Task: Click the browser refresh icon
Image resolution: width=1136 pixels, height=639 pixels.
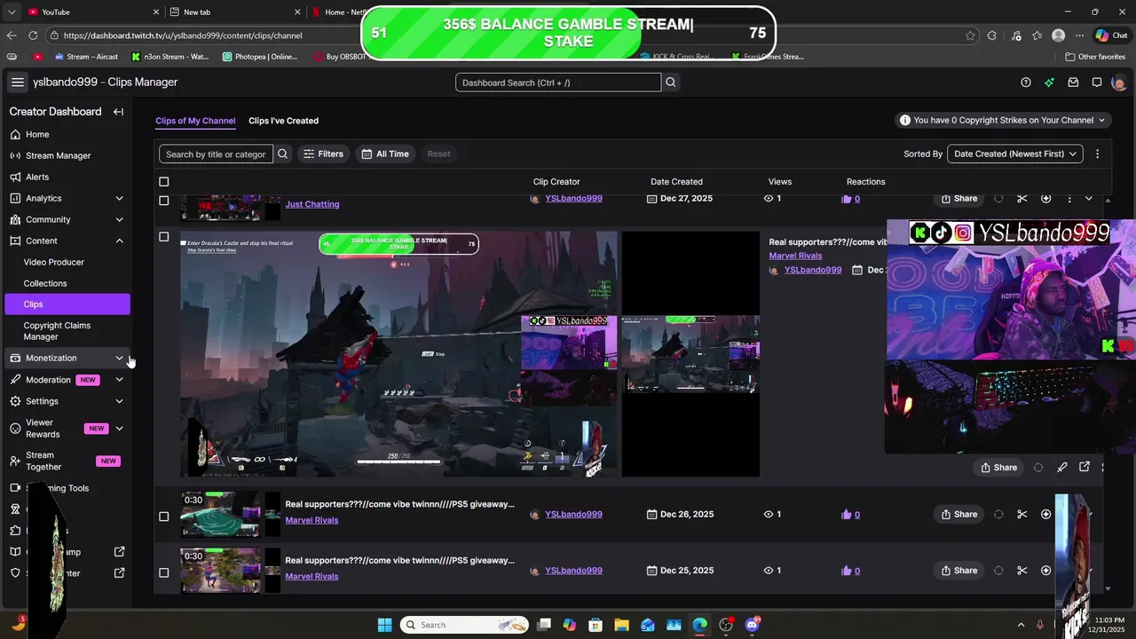Action: 33,35
